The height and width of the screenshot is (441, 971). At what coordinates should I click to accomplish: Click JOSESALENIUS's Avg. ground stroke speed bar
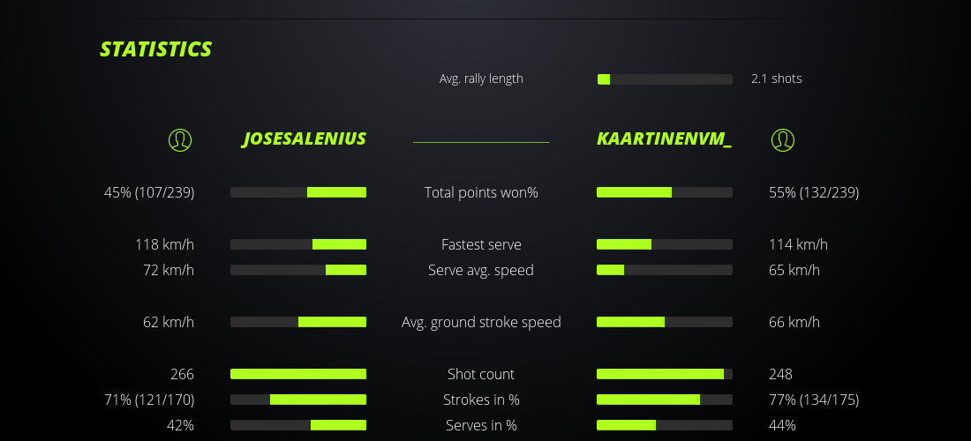(298, 322)
